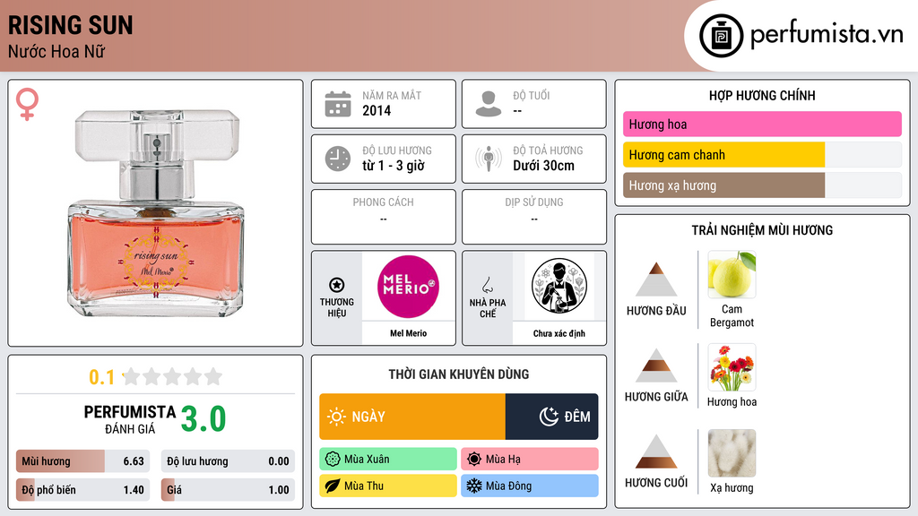Click the Xạ hương musk note image
The height and width of the screenshot is (516, 918).
tap(732, 453)
